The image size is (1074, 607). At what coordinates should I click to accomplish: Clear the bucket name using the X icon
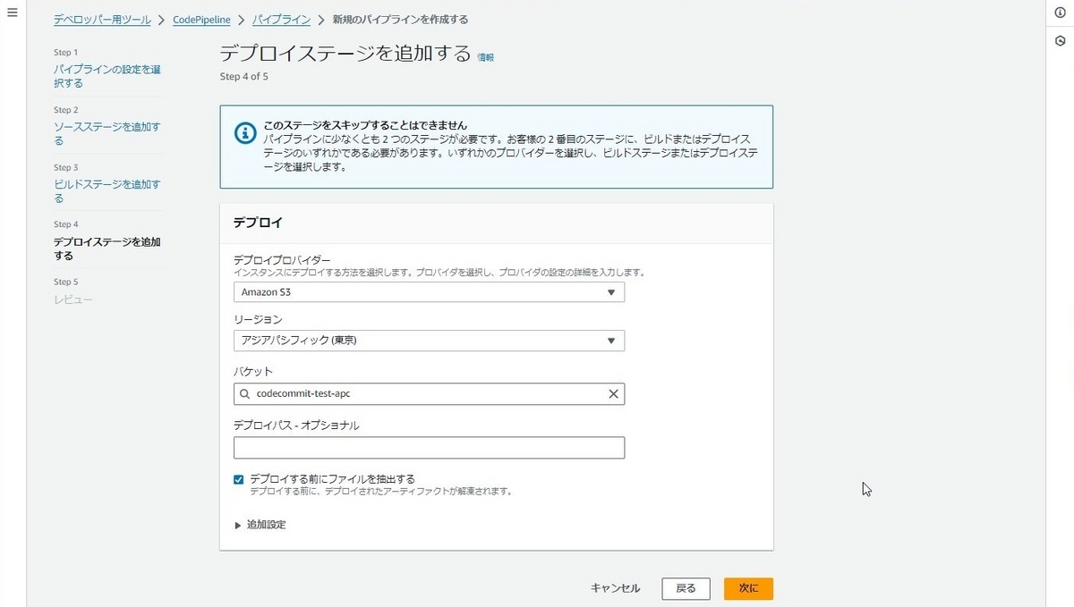(x=613, y=393)
